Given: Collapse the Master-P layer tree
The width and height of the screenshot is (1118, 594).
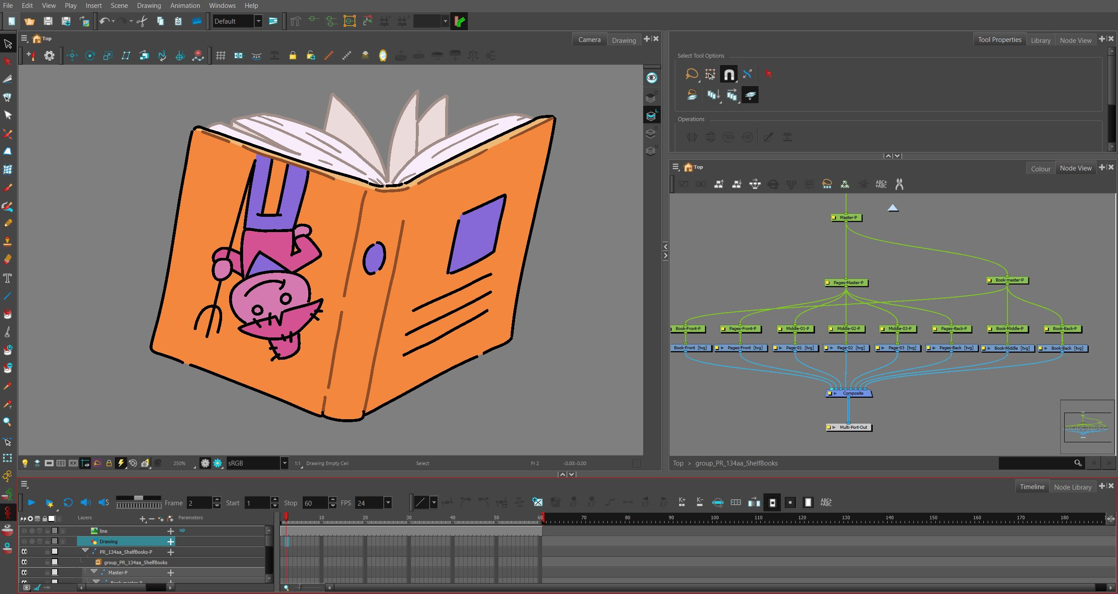Looking at the screenshot, I should tap(94, 572).
